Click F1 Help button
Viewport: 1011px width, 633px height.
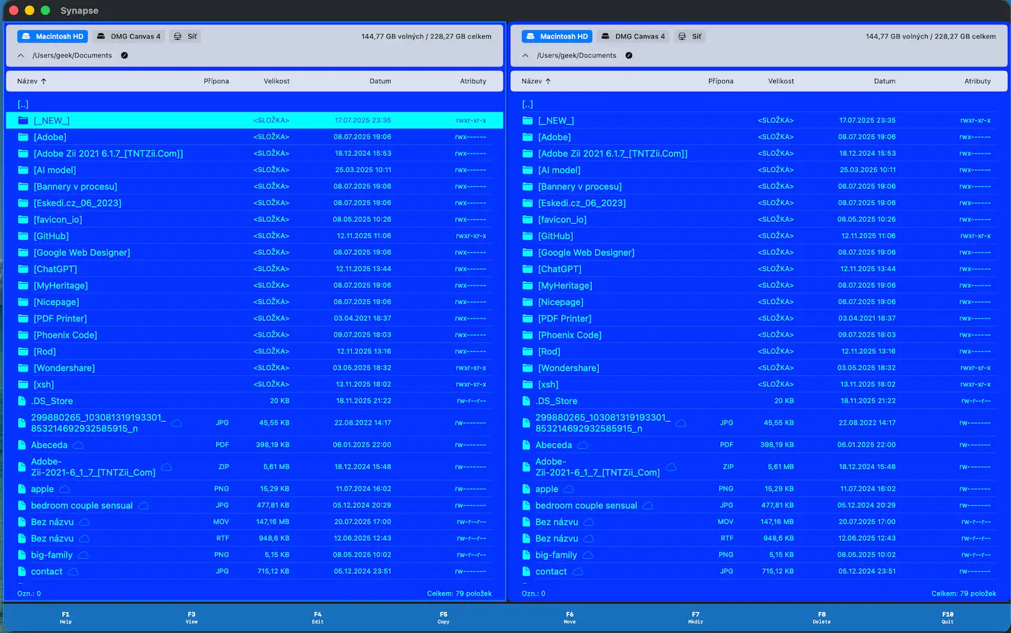pyautogui.click(x=65, y=617)
